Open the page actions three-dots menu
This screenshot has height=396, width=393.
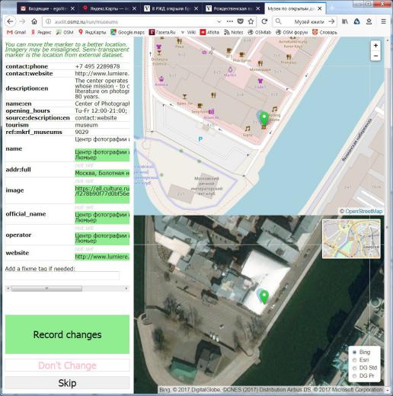pyautogui.click(x=230, y=21)
